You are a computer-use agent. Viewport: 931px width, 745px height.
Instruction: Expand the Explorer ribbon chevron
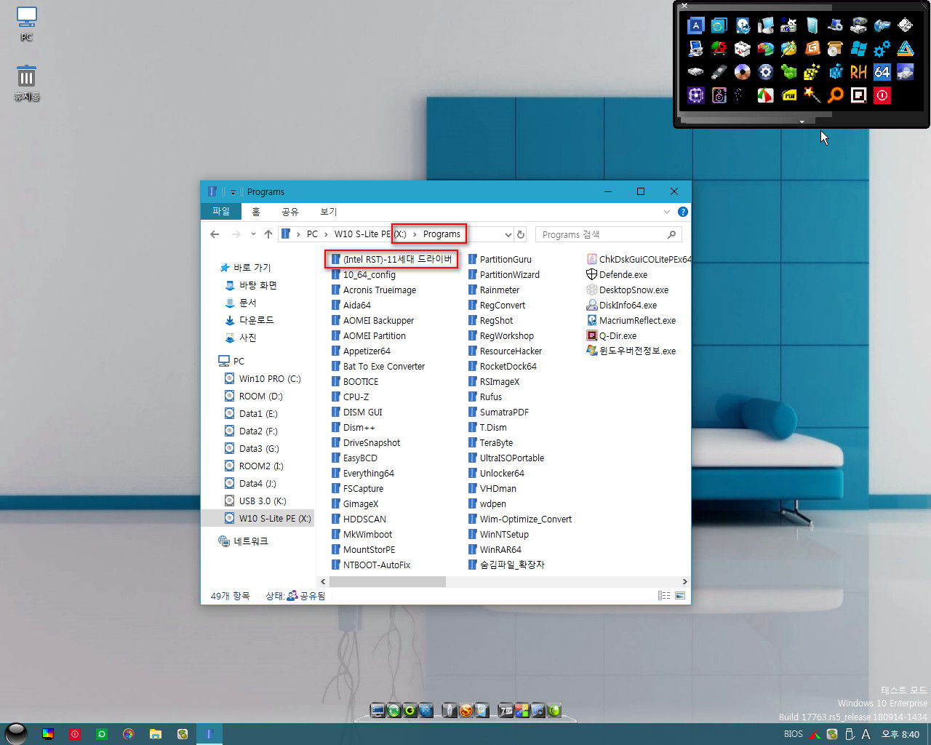(x=667, y=212)
